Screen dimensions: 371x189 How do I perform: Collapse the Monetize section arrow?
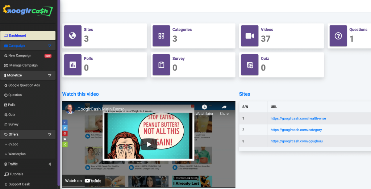(50, 75)
